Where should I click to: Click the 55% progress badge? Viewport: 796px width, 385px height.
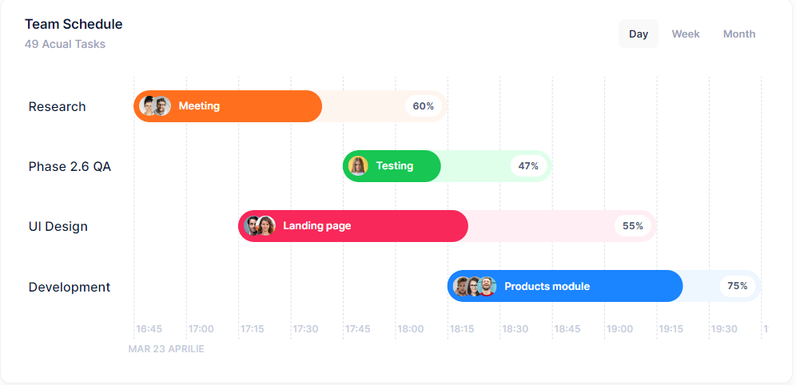(x=633, y=226)
